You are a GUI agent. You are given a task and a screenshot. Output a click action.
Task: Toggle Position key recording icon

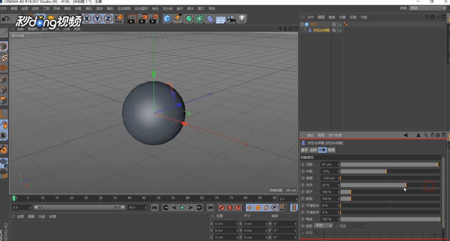[x=249, y=208]
